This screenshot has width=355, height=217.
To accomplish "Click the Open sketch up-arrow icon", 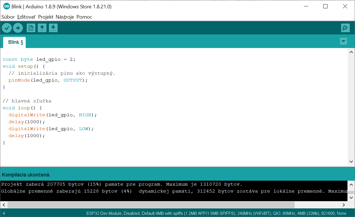I will [42, 28].
